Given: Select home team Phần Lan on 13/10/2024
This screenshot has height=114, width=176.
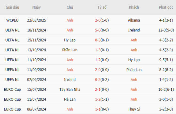Looking at the screenshot, I should (70, 50).
